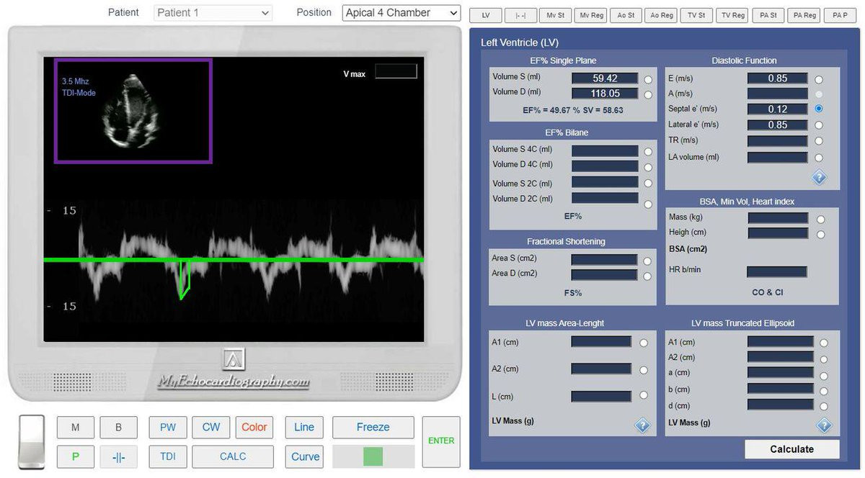Select the E (m/s) radio button
865x478 pixels.
point(818,79)
